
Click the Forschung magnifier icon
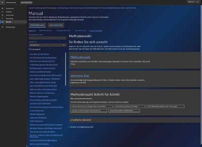click(3, 18)
